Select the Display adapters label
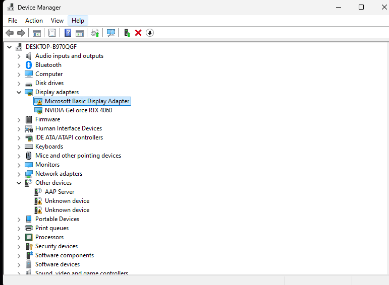The width and height of the screenshot is (389, 285). click(x=57, y=92)
